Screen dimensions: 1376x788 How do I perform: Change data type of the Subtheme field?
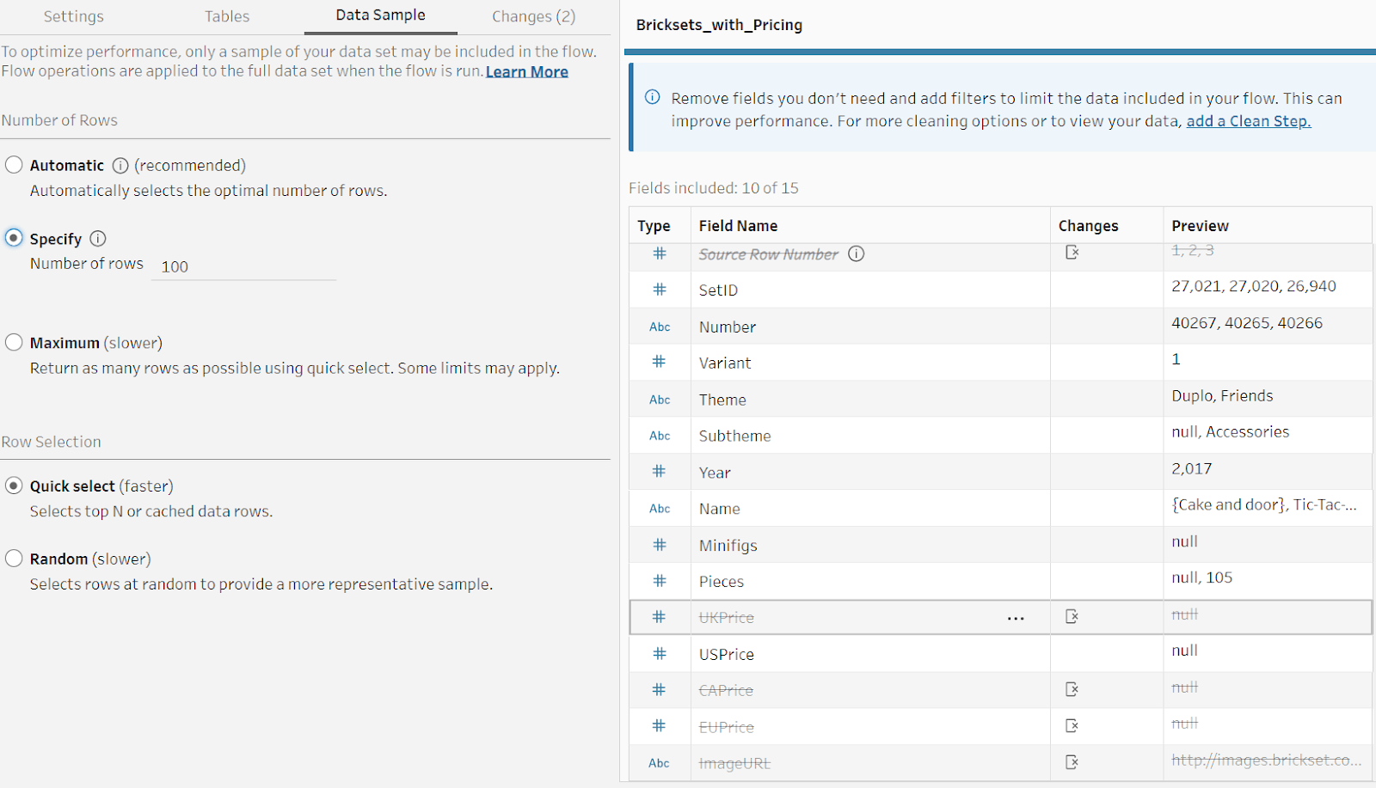pyautogui.click(x=660, y=436)
